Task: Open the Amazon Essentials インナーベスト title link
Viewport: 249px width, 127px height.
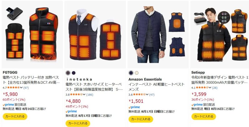Action: [x=157, y=87]
